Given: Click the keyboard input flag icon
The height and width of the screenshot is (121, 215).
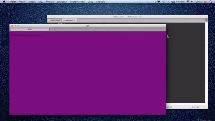Looking at the screenshot, I should [x=206, y=2].
